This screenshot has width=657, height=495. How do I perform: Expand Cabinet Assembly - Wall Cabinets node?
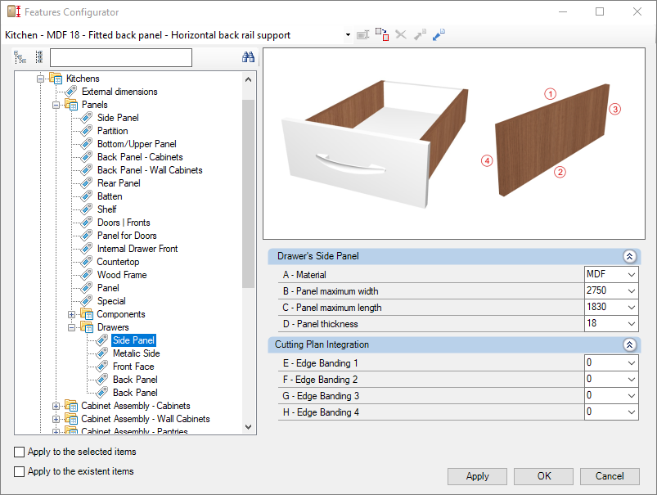(x=56, y=419)
